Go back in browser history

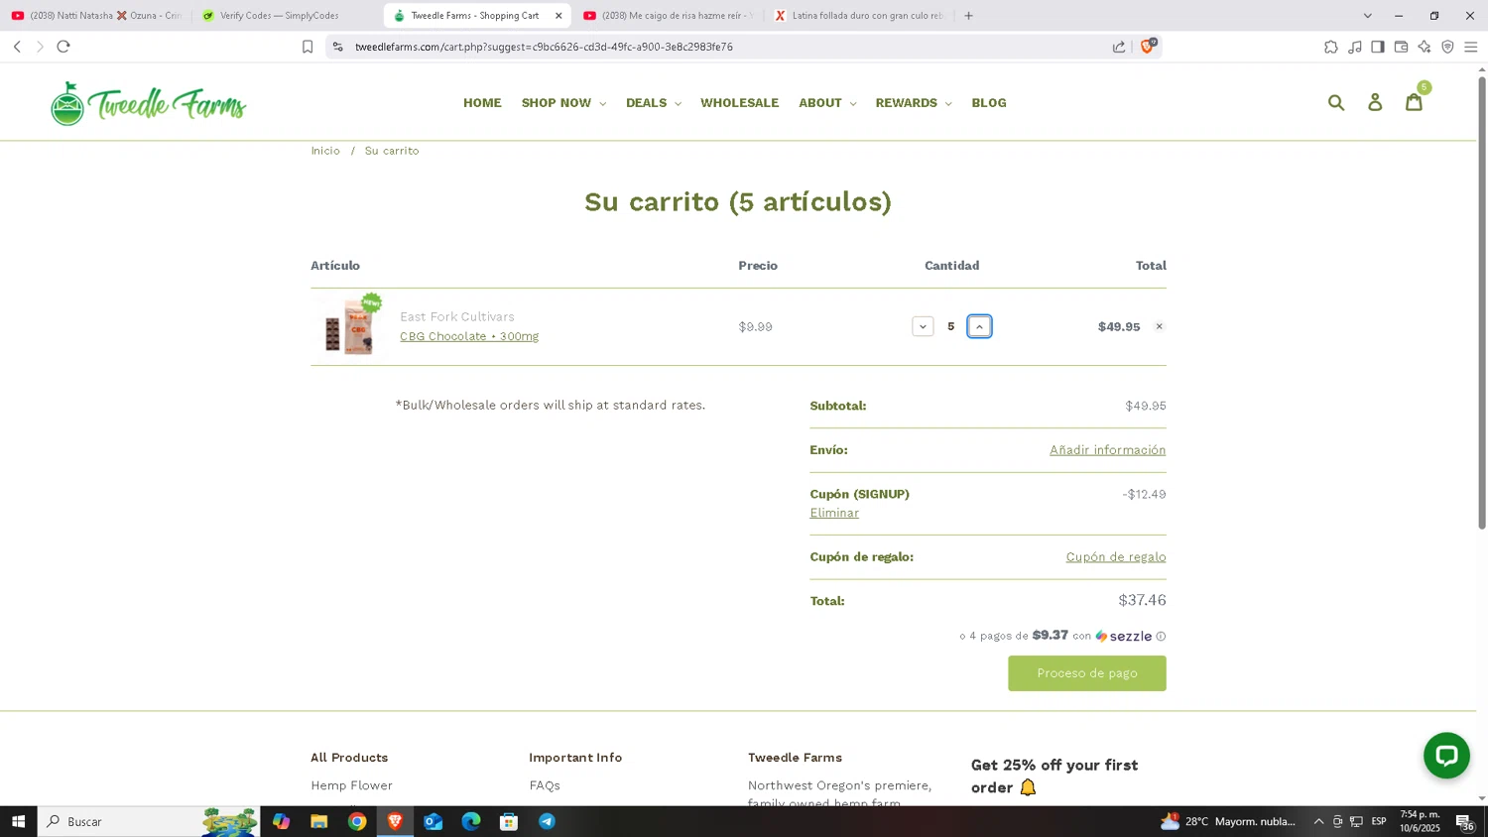[17, 47]
